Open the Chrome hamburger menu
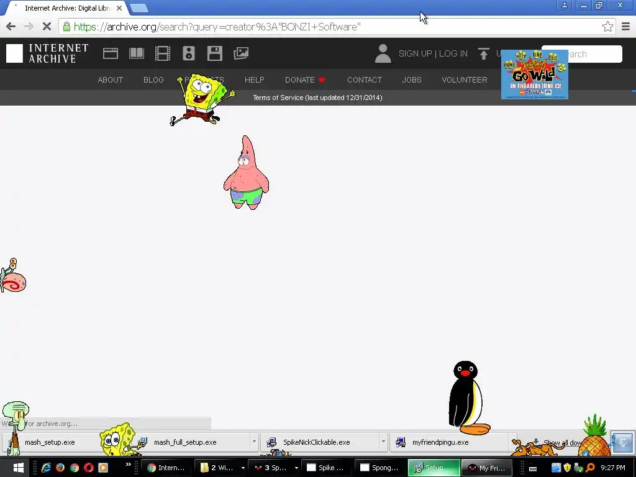The image size is (636, 477). click(626, 27)
